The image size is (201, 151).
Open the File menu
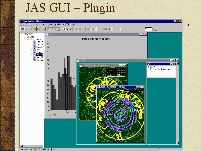[22, 24]
